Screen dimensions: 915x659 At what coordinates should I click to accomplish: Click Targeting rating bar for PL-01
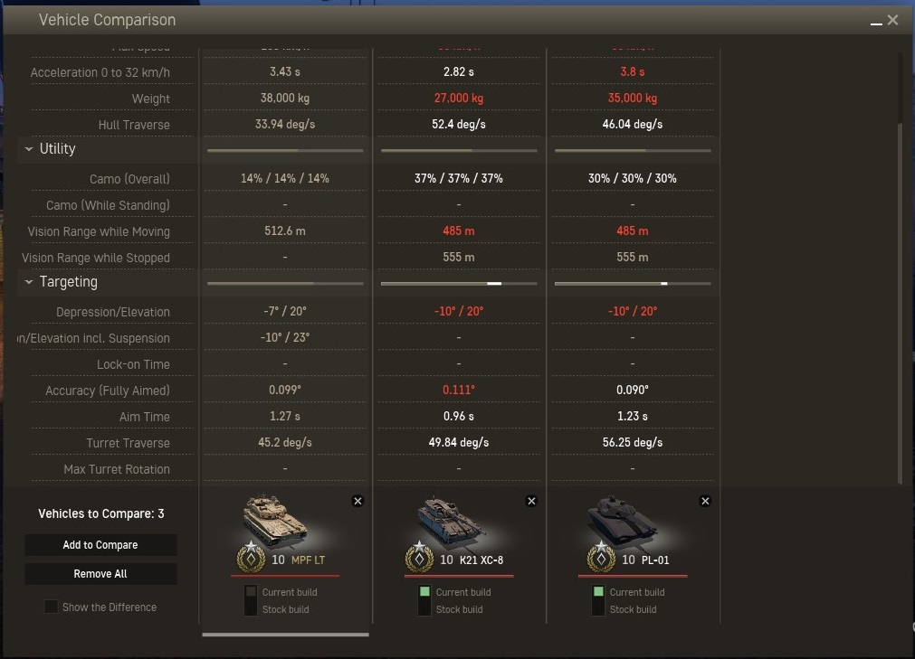[633, 283]
